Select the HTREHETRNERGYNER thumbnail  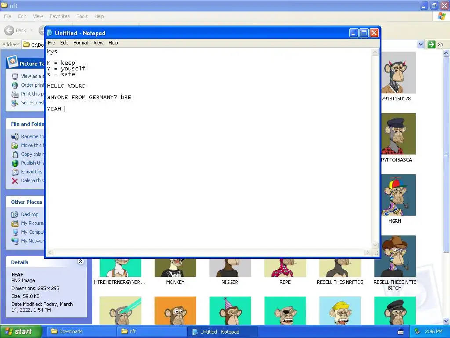[x=120, y=268]
